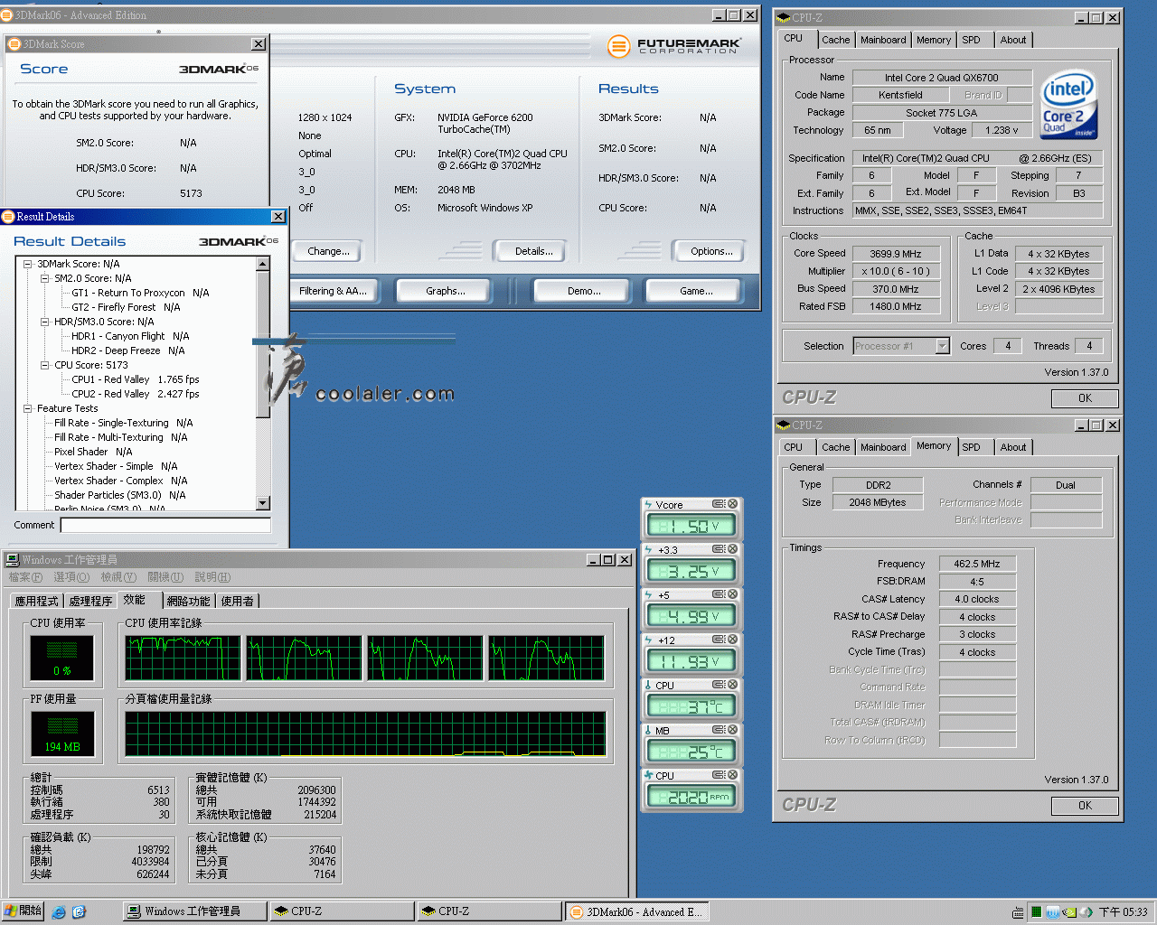Screen dimensions: 1157x925
Task: Click the Graphs... button
Action: coord(445,291)
